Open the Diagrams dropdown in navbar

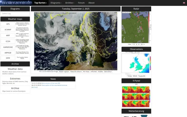tap(56, 3)
